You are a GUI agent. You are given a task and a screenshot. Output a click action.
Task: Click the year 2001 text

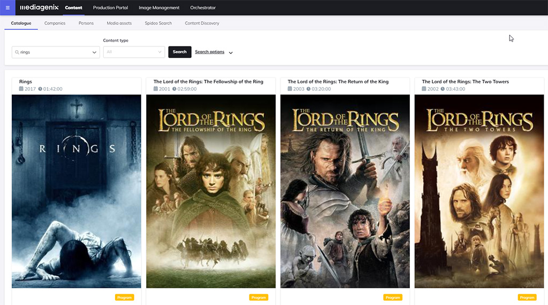tap(164, 89)
